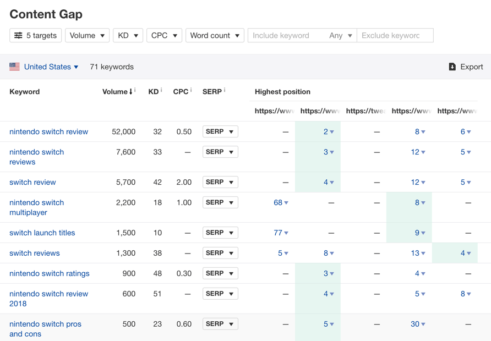
Task: Expand SERP for nintendo switch pros and cons
Action: 220,324
